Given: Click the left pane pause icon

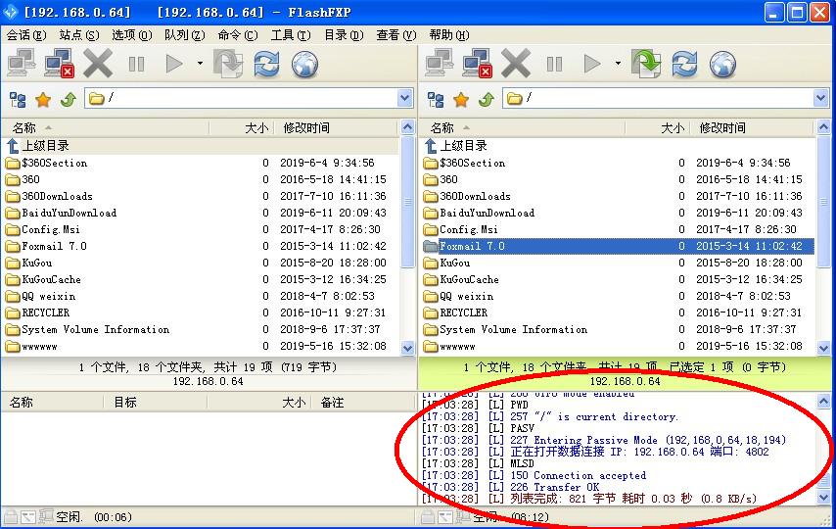Looking at the screenshot, I should click(136, 65).
